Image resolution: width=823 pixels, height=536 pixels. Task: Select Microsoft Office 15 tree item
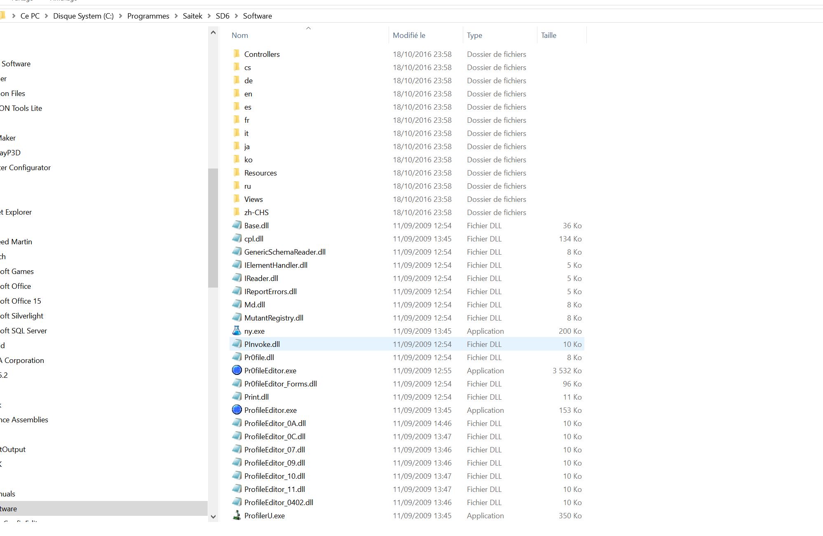coord(21,301)
